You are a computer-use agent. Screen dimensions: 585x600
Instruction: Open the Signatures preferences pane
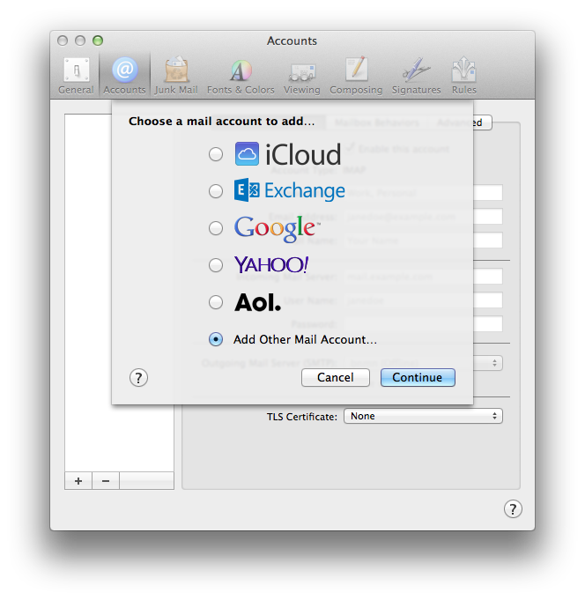(416, 76)
